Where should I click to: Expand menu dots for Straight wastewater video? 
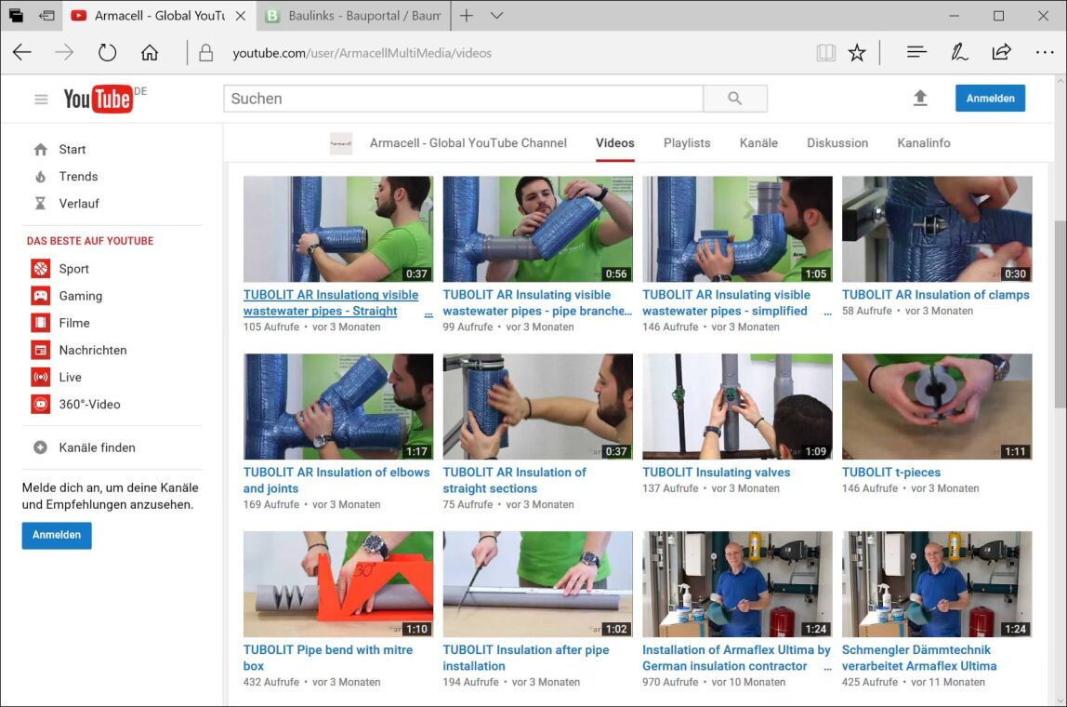click(428, 312)
